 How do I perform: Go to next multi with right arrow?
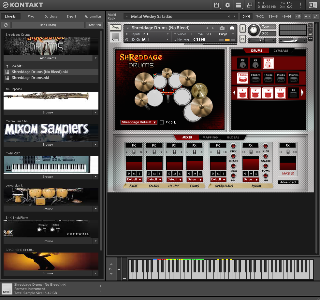pos(235,17)
